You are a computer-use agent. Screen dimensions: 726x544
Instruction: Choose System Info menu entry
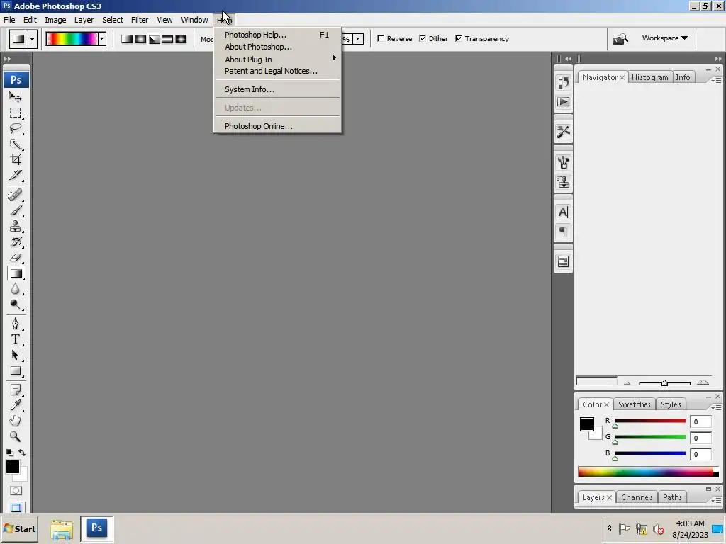(x=278, y=89)
